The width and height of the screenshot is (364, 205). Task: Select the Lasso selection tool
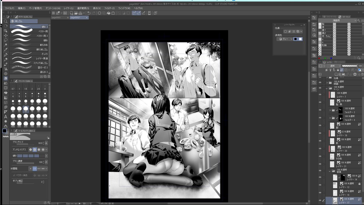[5, 40]
